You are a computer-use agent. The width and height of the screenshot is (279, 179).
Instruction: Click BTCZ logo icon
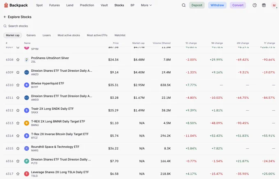coord(27,136)
